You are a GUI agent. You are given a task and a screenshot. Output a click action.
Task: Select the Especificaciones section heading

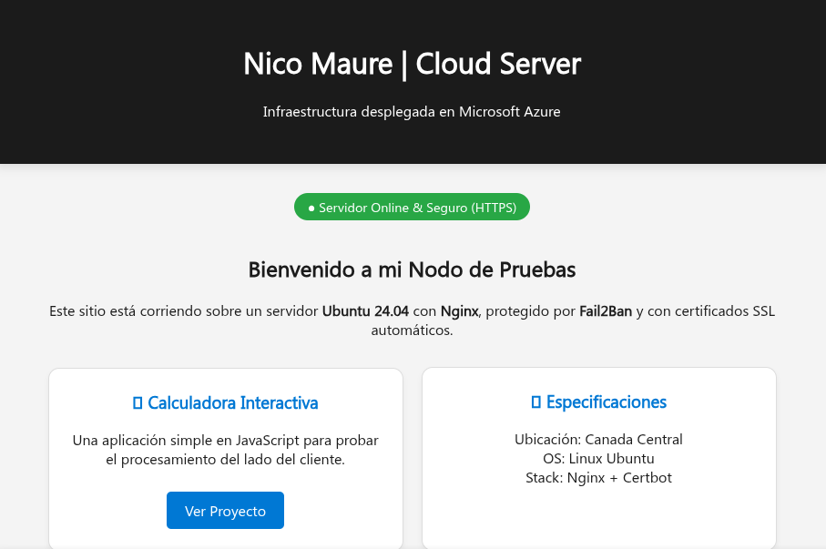click(x=607, y=402)
